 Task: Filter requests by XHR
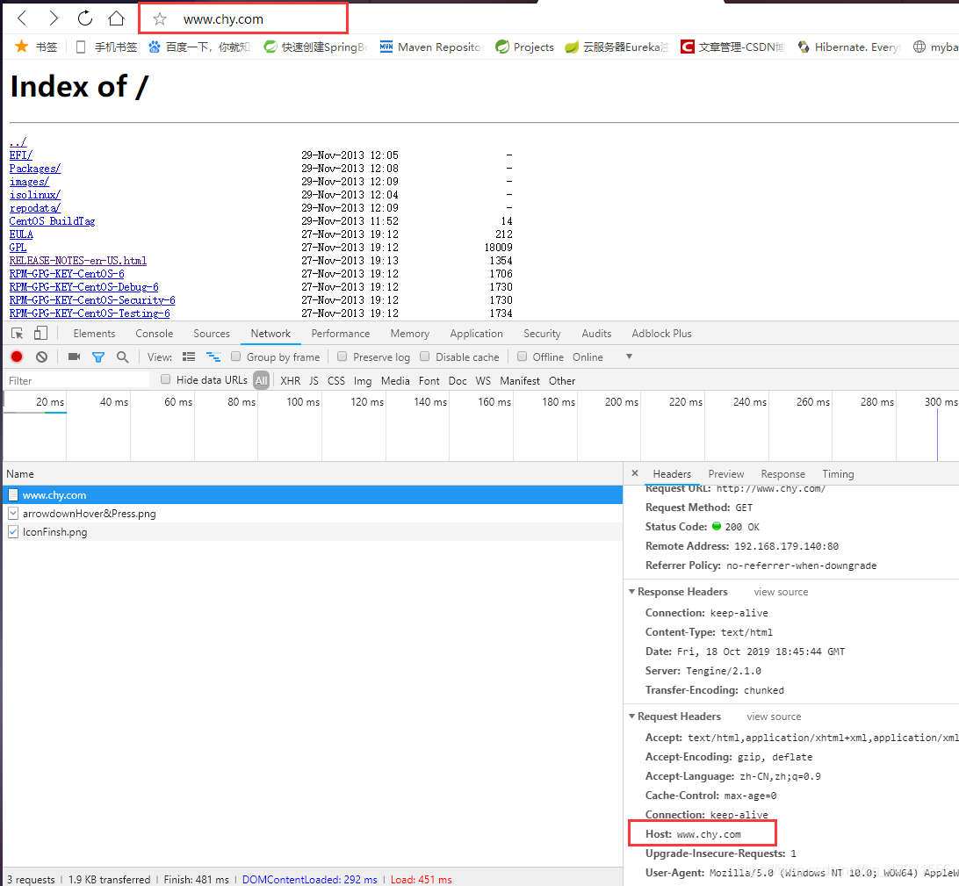tap(290, 380)
